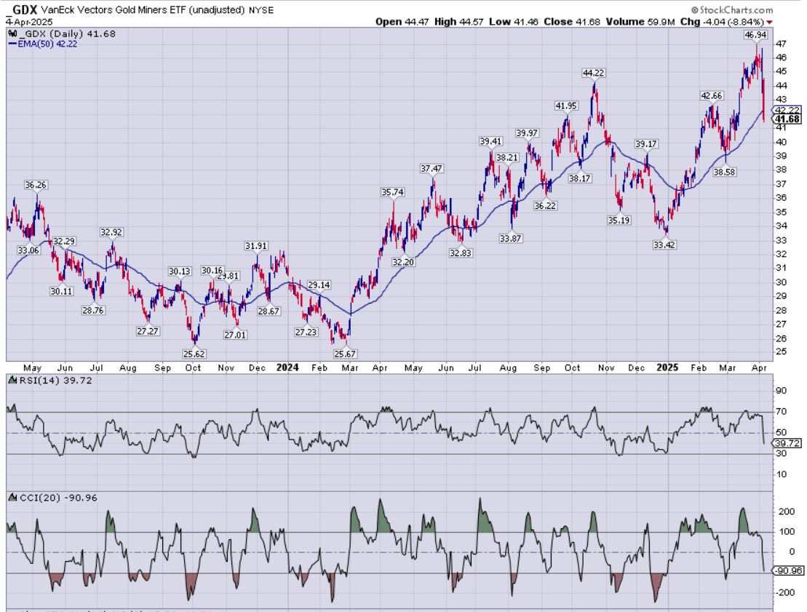Click the CCI(20) -90.96 panel label
This screenshot has width=807, height=612.
pyautogui.click(x=58, y=498)
